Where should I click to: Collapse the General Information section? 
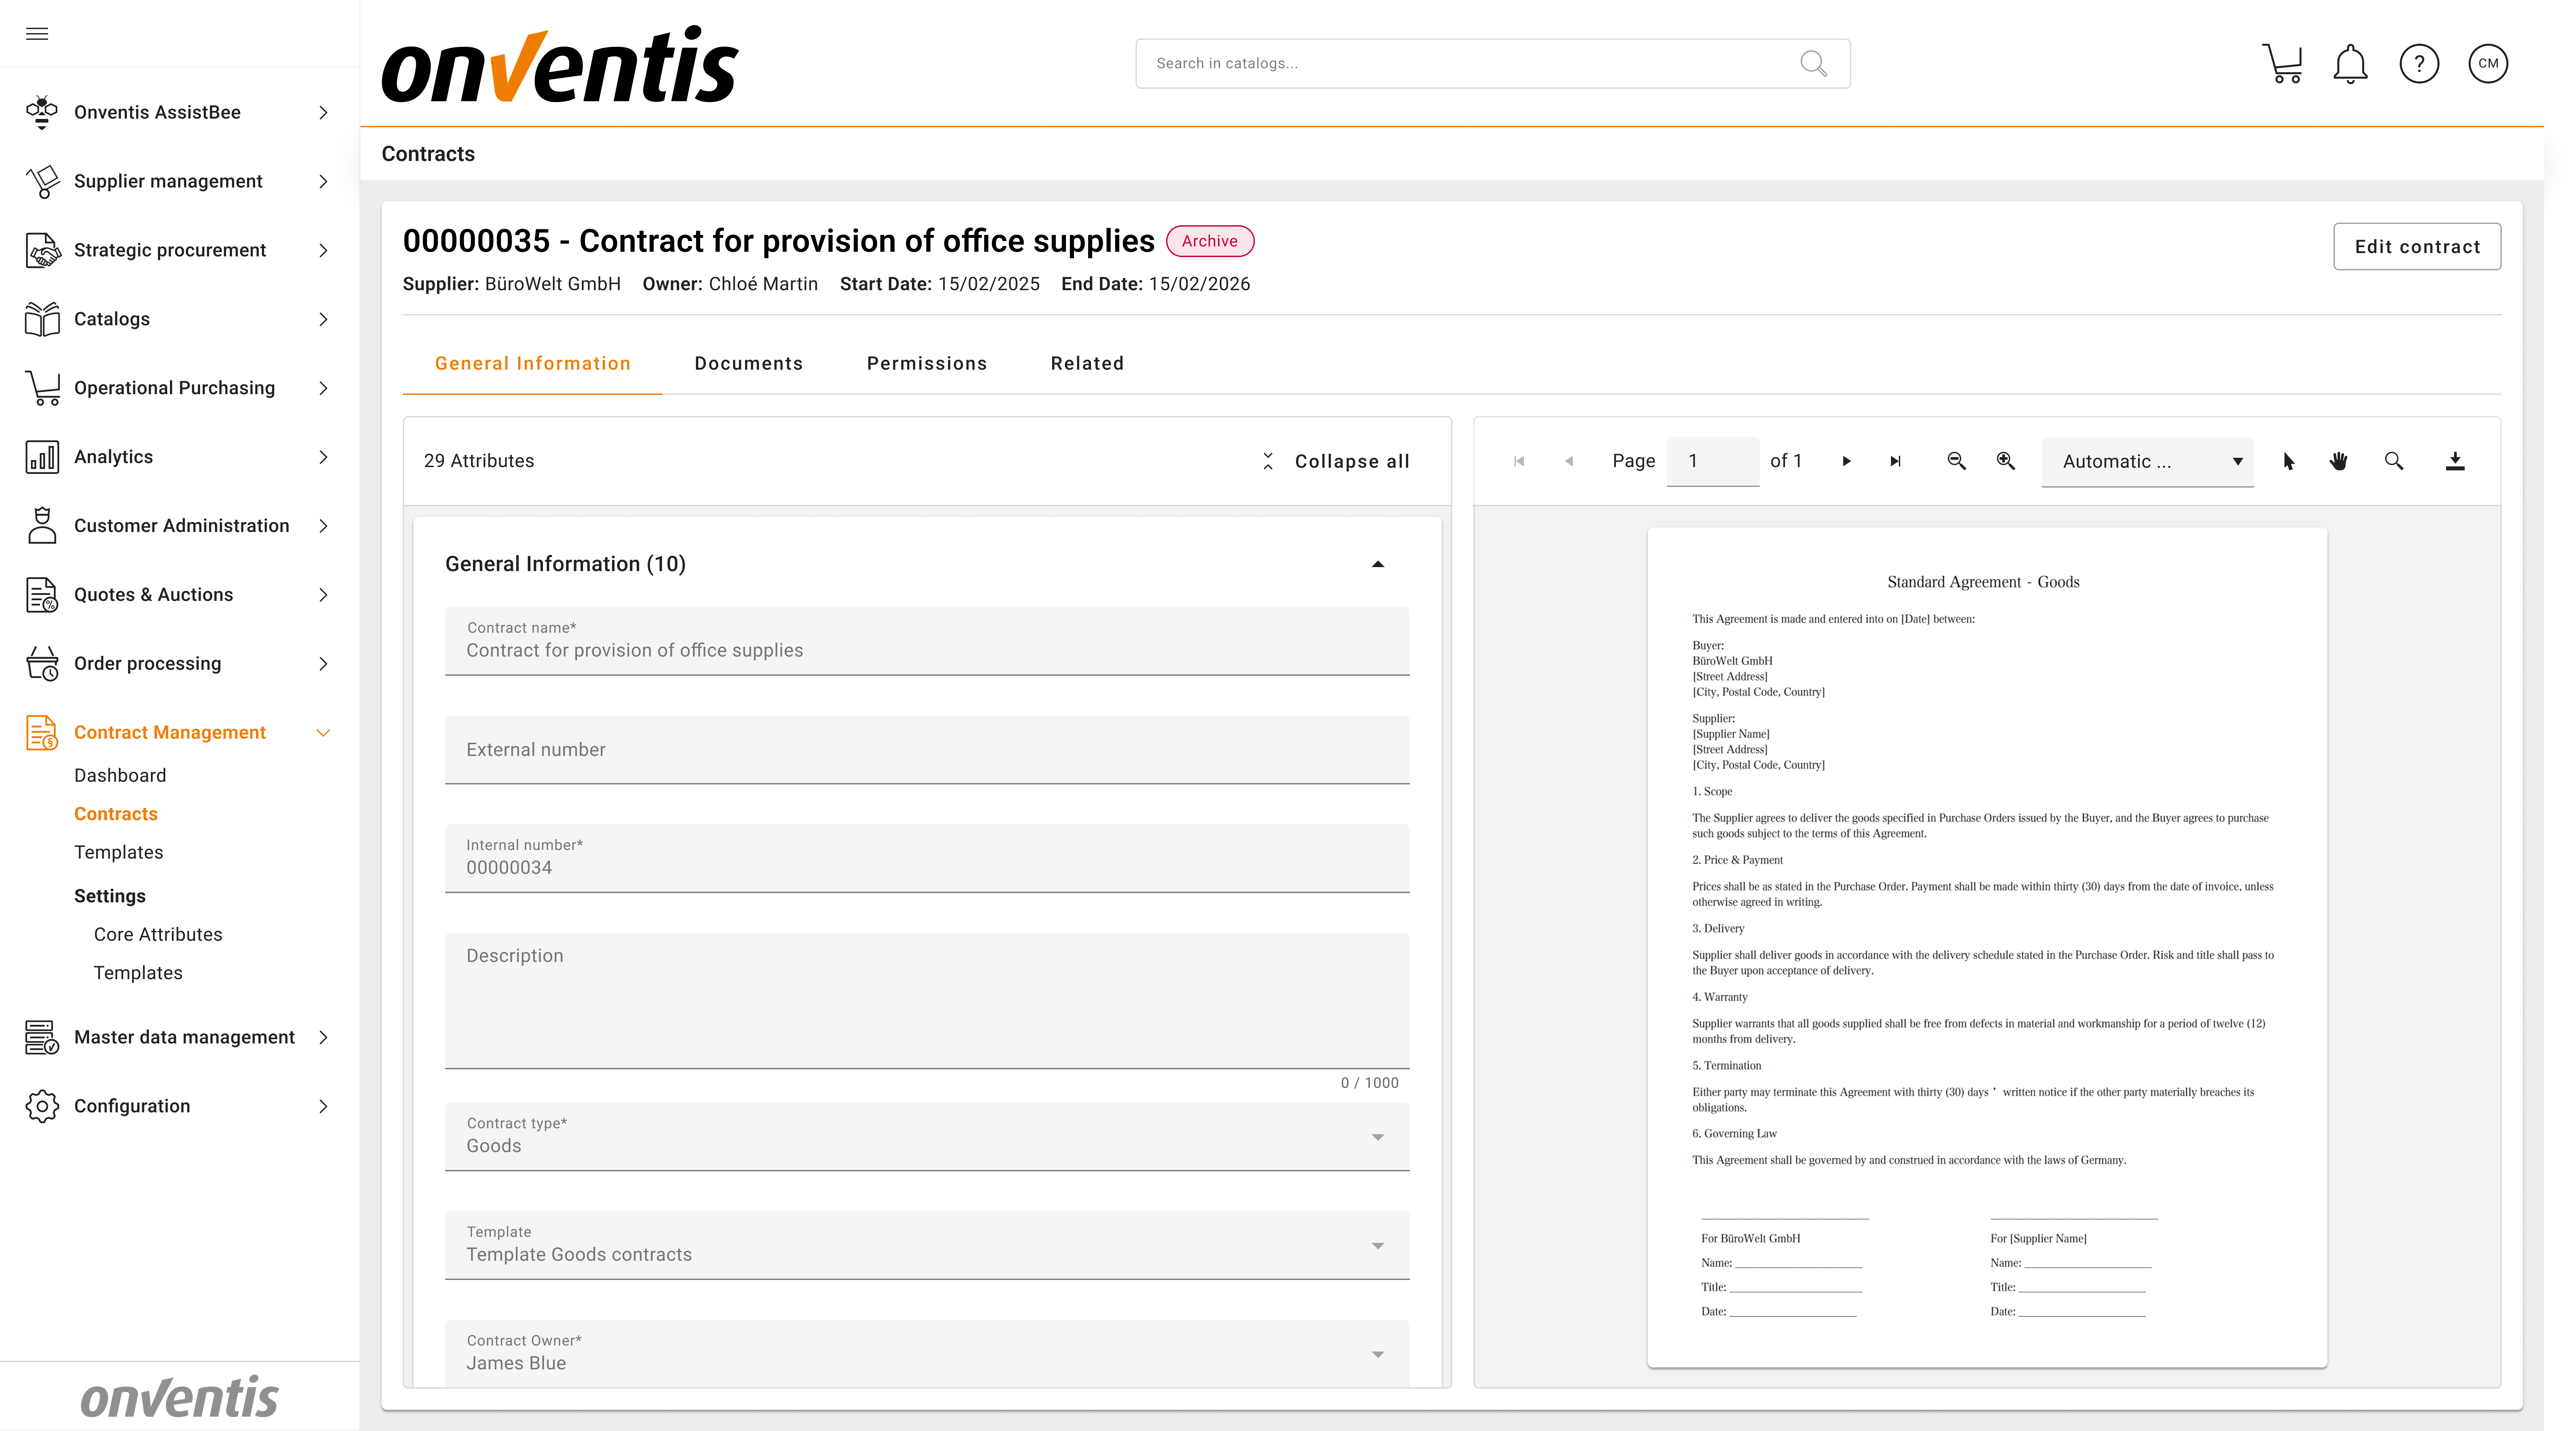(x=1377, y=564)
